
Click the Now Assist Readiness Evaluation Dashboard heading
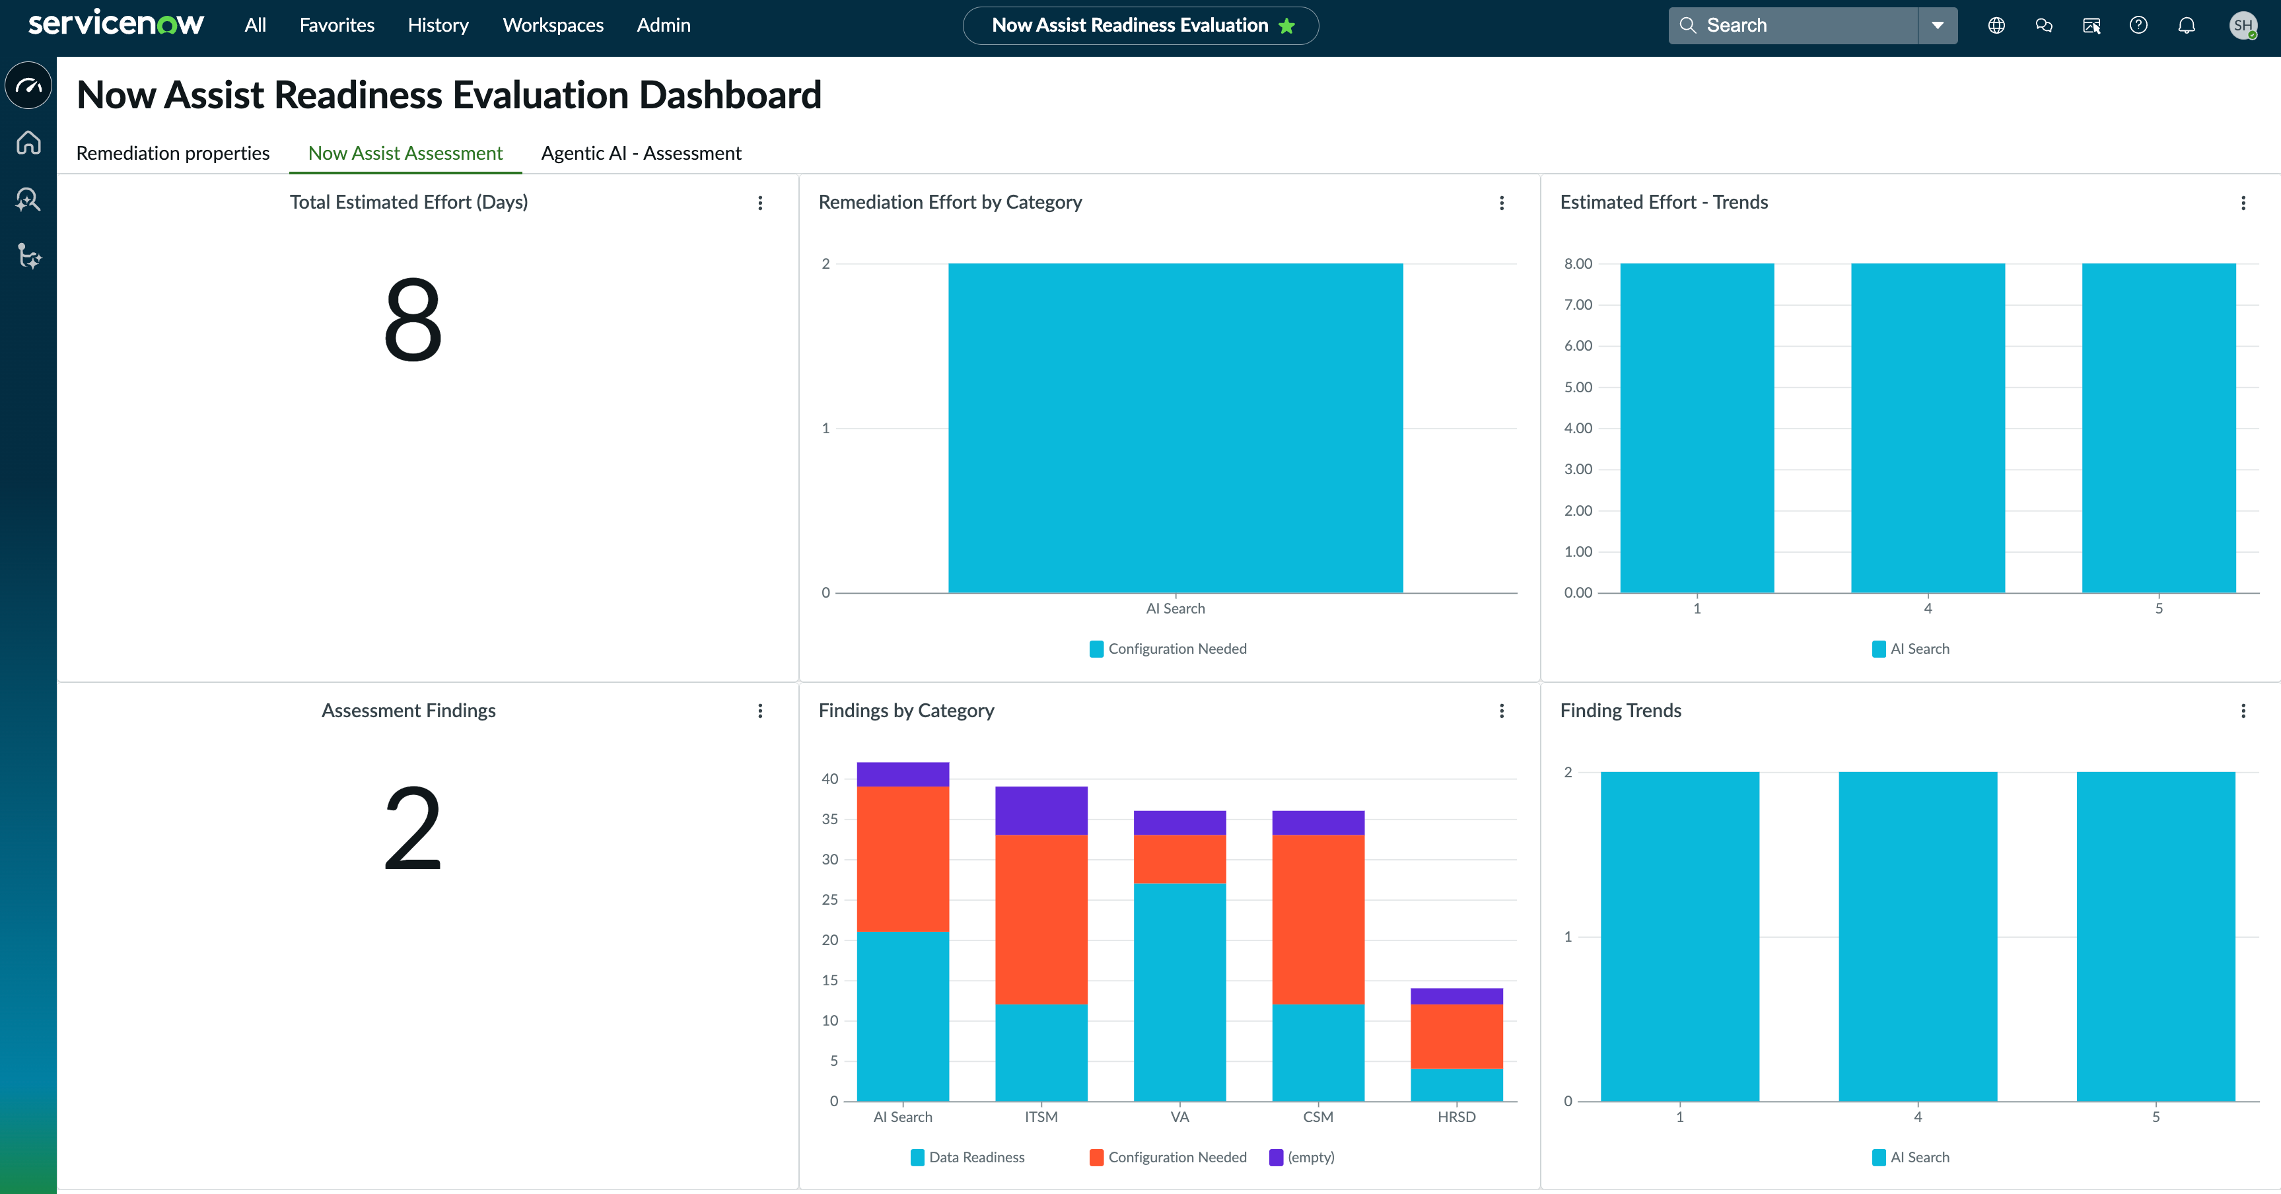coord(449,95)
